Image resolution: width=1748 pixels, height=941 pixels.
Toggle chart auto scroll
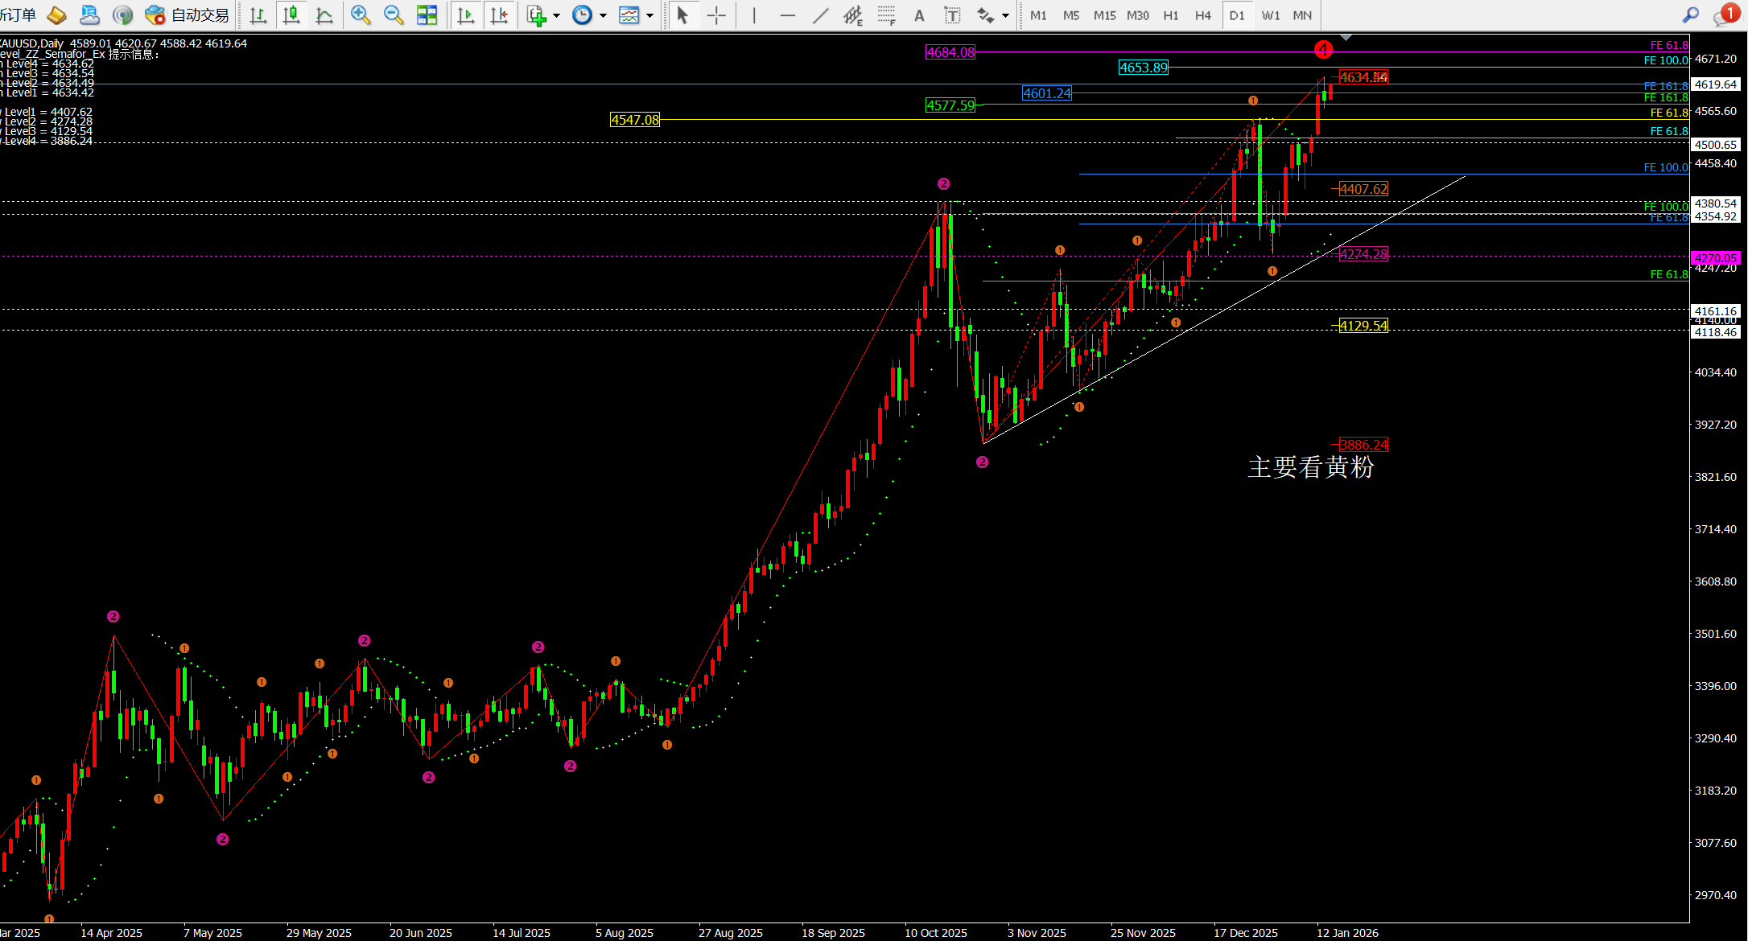pos(465,14)
